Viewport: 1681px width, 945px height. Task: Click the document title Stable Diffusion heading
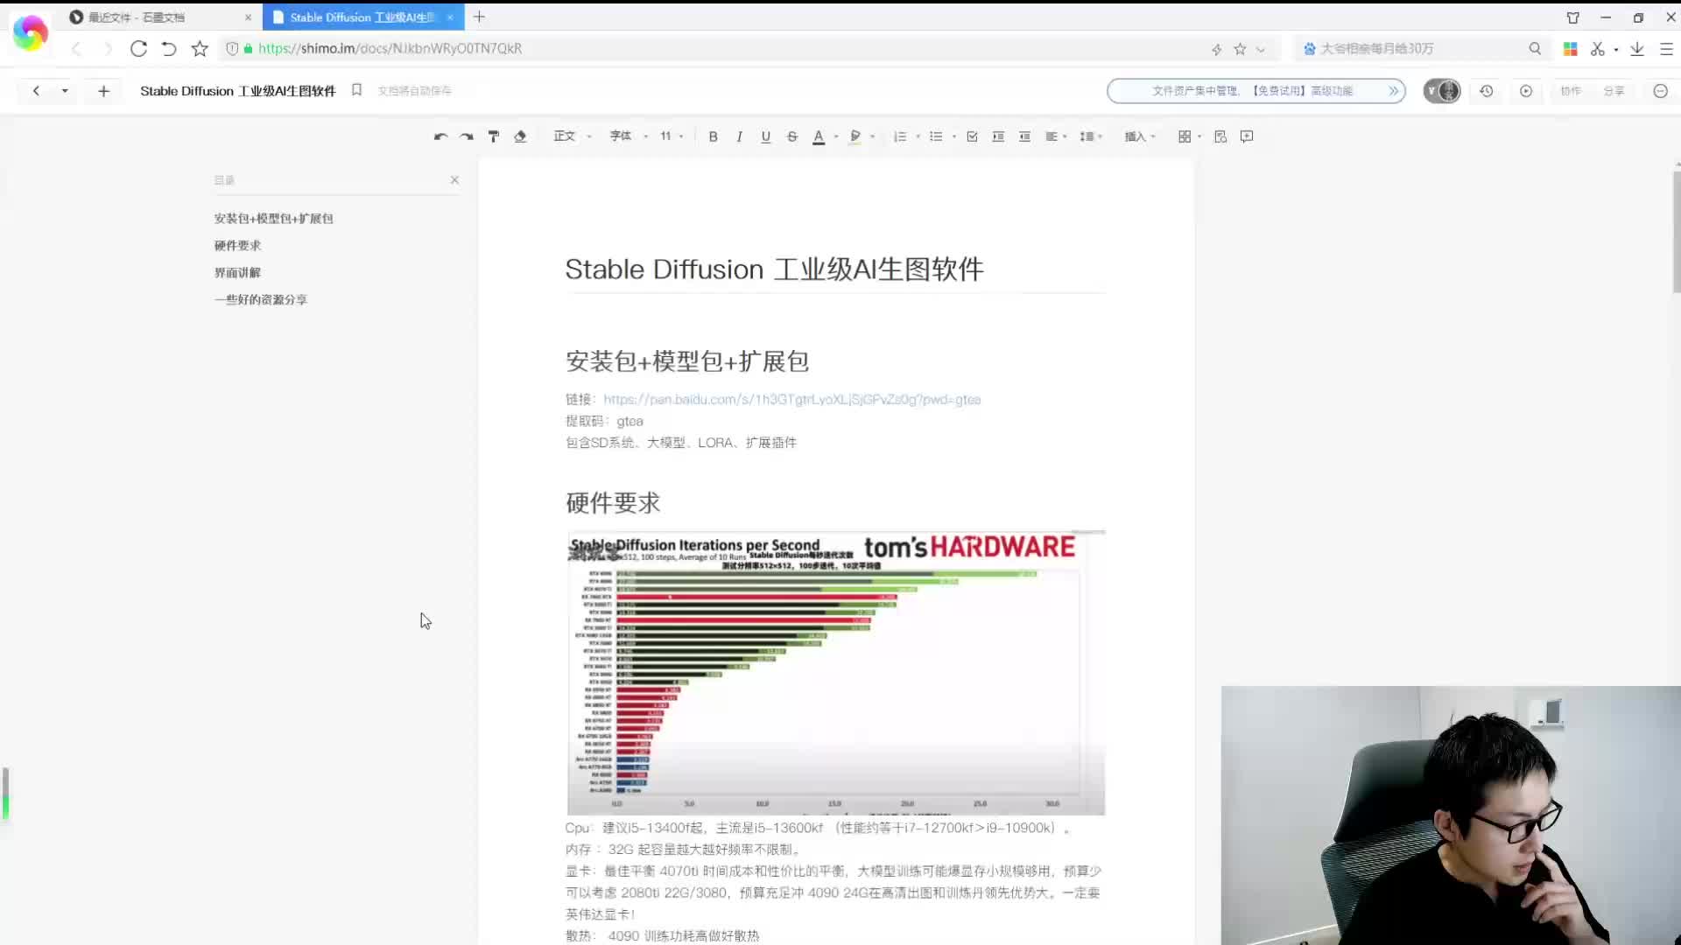[x=774, y=269]
